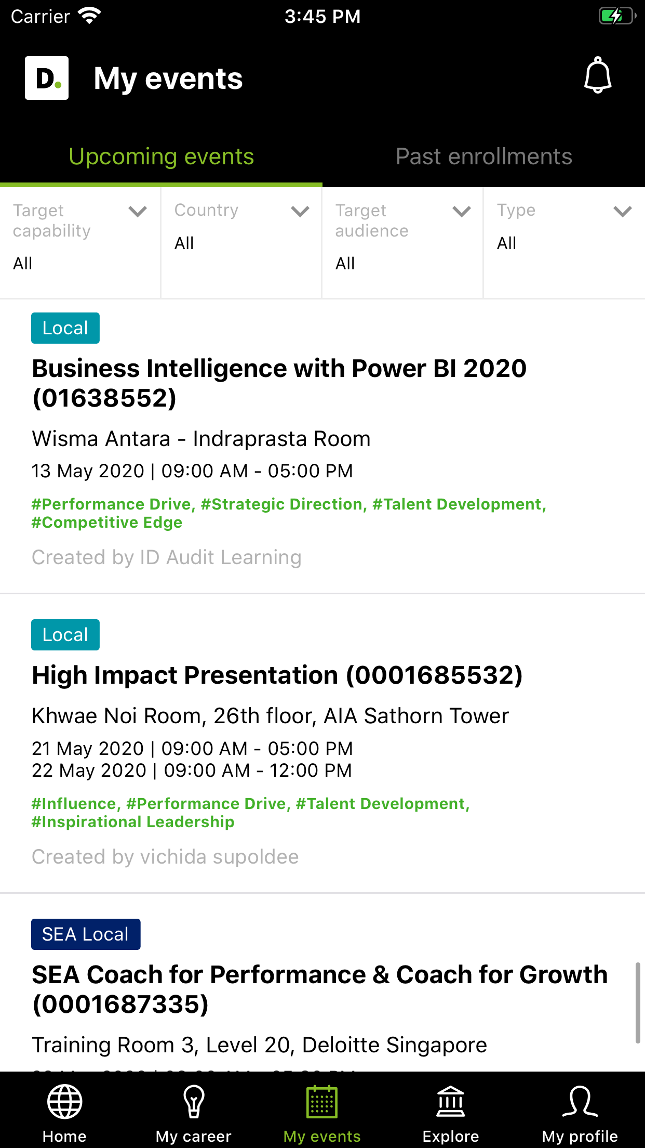Expand Target audience filter dropdown

[402, 243]
